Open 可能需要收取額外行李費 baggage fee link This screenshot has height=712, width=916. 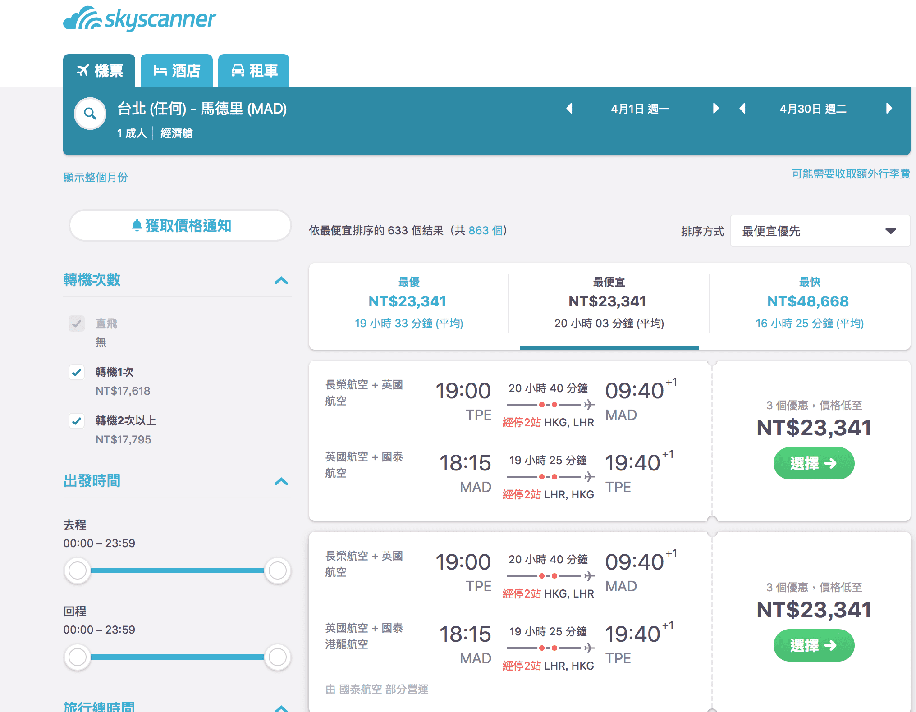pyautogui.click(x=851, y=173)
